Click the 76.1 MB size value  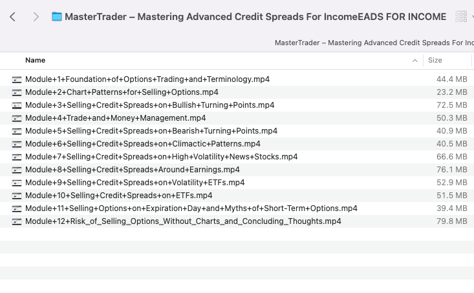point(452,170)
